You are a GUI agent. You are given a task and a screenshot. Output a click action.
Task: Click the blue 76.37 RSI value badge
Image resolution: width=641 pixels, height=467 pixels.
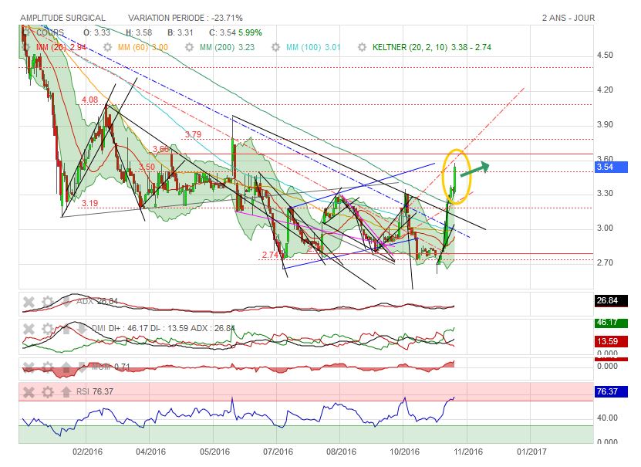(x=611, y=392)
